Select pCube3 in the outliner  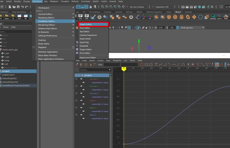click(x=6, y=71)
